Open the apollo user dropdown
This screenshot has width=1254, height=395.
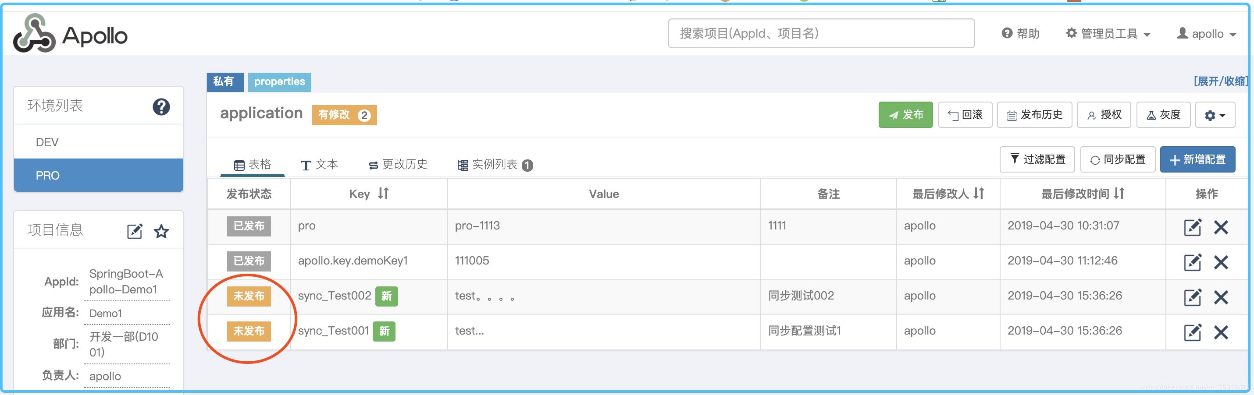tap(1206, 34)
